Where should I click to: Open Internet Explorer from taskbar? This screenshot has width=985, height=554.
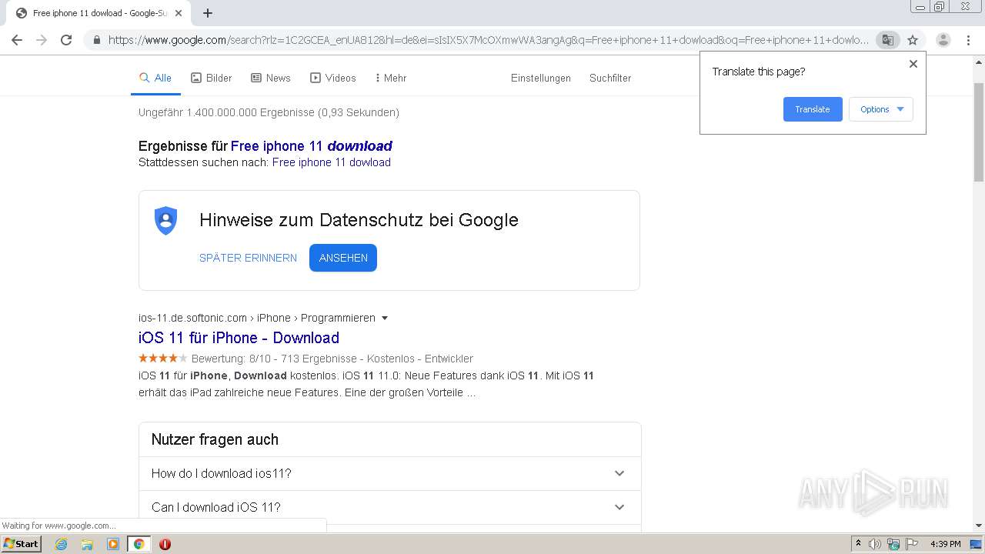click(x=62, y=544)
